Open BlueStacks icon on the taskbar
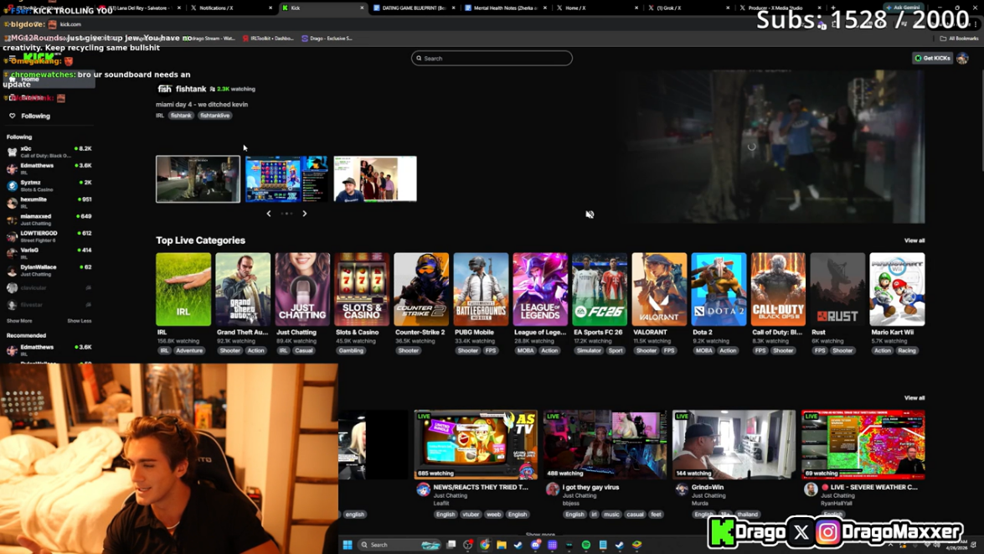Screen dimensions: 984x554 (x=637, y=545)
